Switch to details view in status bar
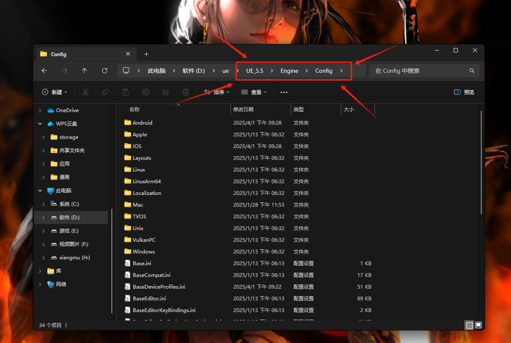 point(469,325)
